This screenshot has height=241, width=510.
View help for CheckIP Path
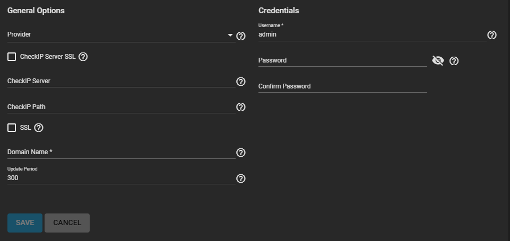point(241,107)
